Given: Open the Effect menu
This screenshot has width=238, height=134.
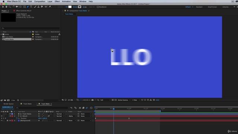Looking at the screenshot, I should tap(57, 1).
